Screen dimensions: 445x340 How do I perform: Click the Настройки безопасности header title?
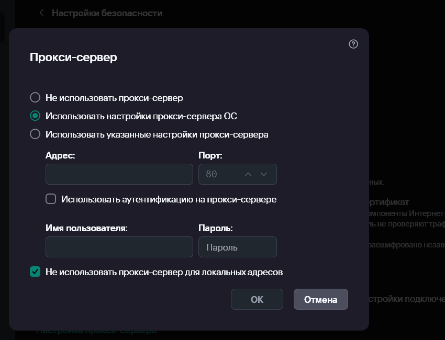107,13
